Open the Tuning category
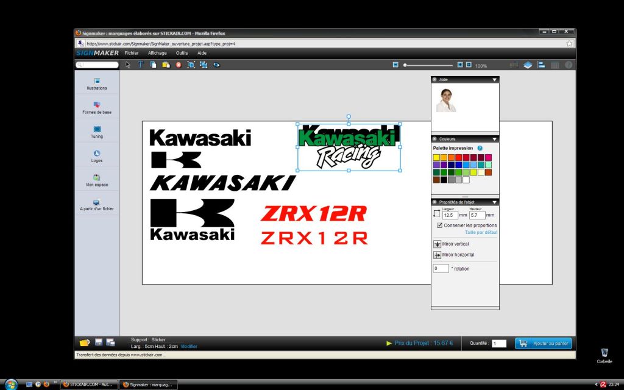 [x=97, y=132]
